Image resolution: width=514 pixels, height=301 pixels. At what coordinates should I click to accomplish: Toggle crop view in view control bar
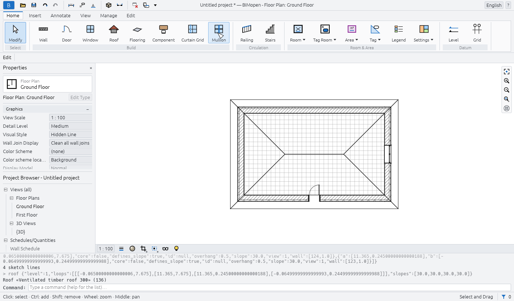(144, 249)
